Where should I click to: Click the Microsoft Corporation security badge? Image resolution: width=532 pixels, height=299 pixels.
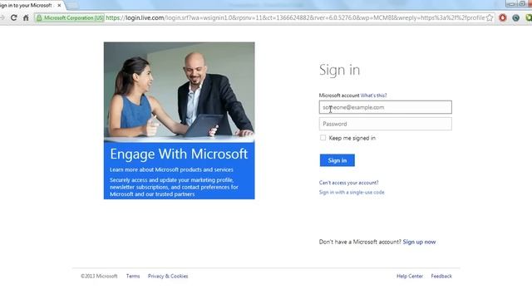coord(70,18)
